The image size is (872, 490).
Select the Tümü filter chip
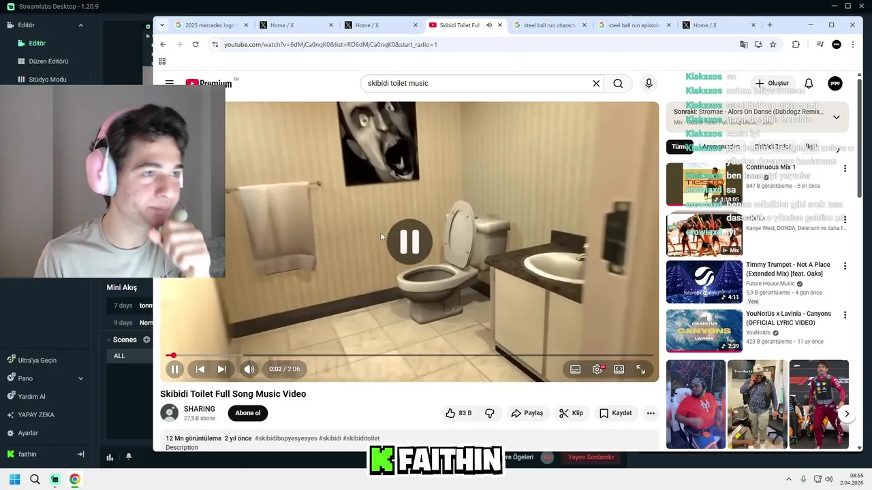pos(679,146)
